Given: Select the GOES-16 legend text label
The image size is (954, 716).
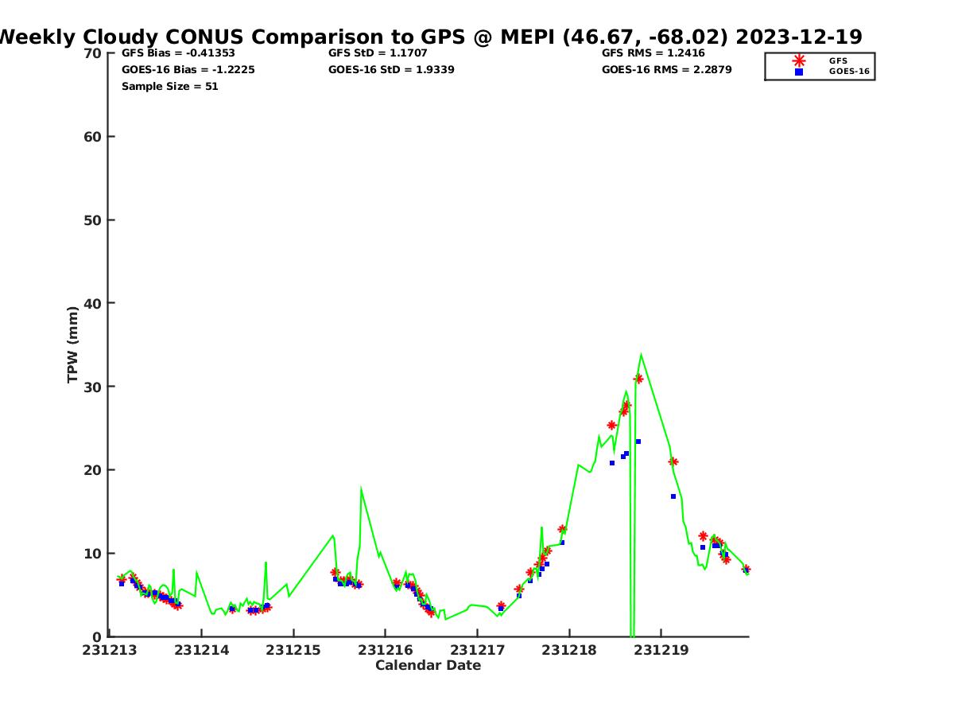Looking at the screenshot, I should (849, 72).
